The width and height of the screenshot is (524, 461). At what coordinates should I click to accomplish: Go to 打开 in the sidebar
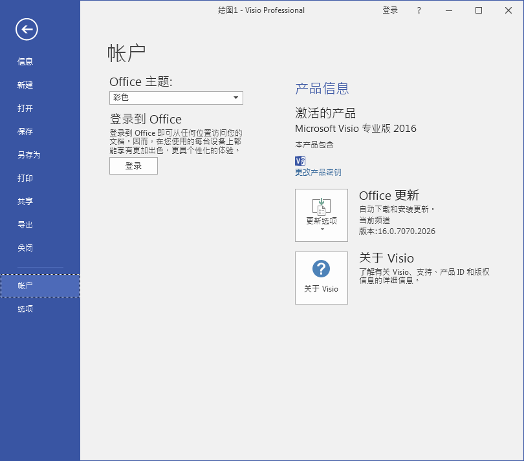point(25,109)
